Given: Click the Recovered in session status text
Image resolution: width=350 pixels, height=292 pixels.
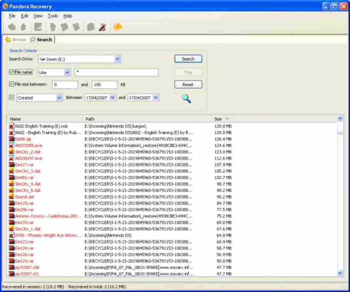Looking at the screenshot, I should (33, 287).
